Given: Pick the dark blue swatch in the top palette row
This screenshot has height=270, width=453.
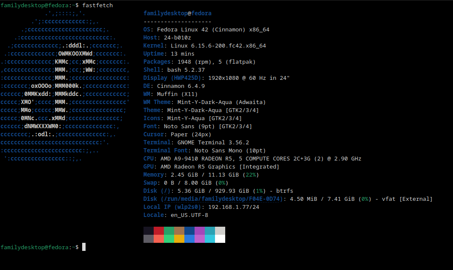Looking at the screenshot, I should 189,231.
